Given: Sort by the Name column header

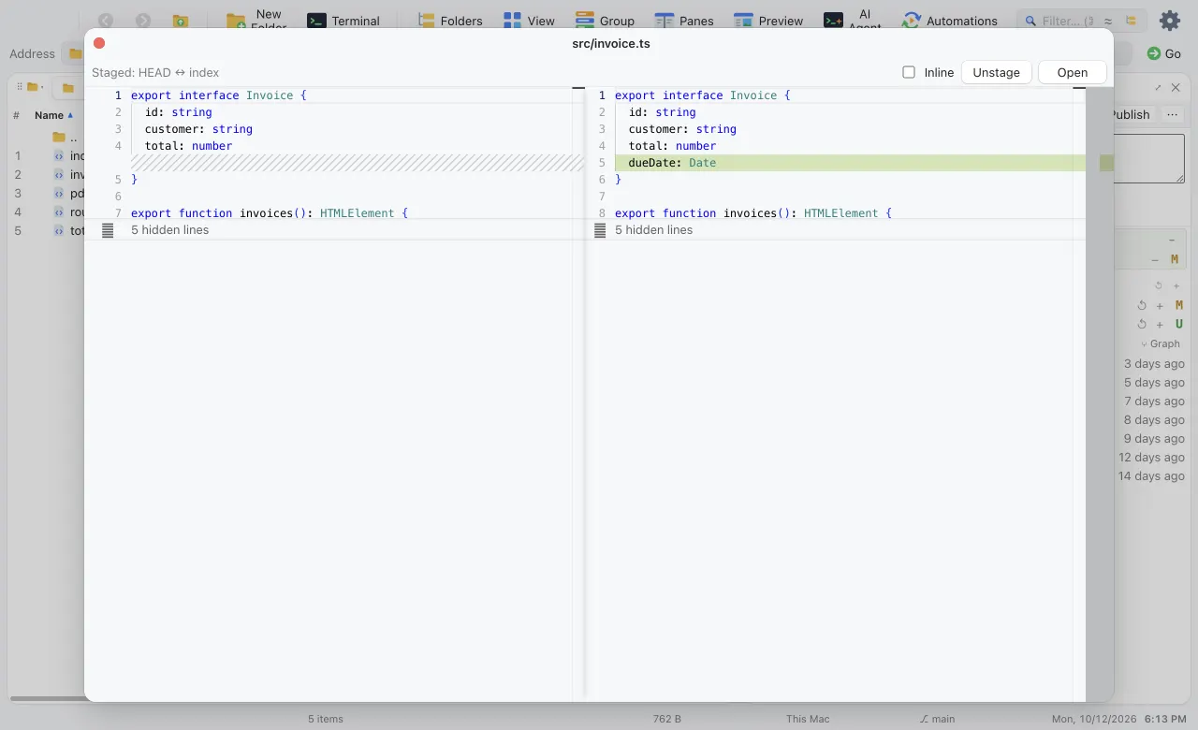Looking at the screenshot, I should coord(53,115).
